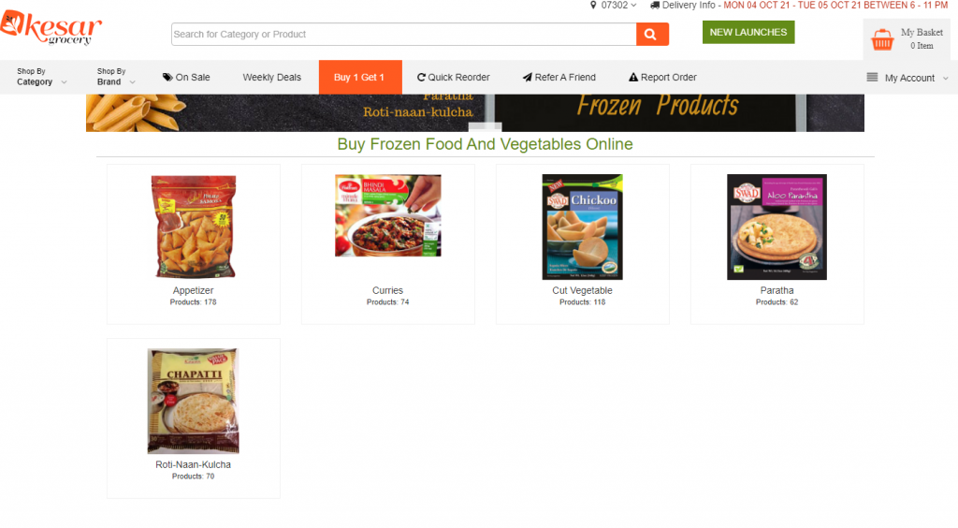
Task: Click into the Search for Category or Product field
Action: [x=404, y=35]
